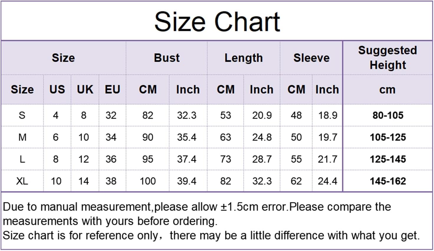
Task: Click the manual measurement note text
Action: tap(196, 214)
